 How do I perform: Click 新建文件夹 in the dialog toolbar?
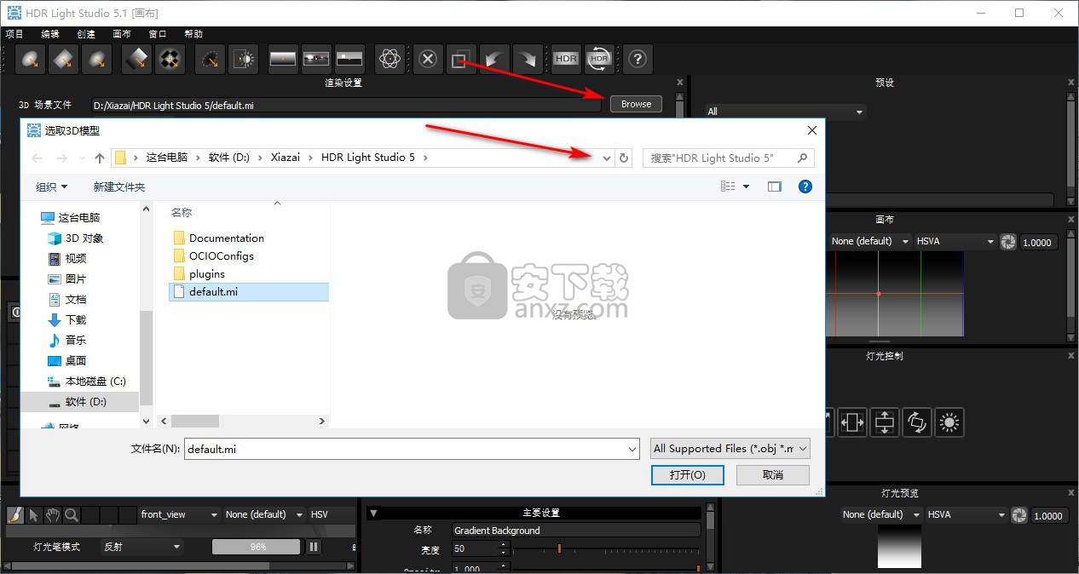pyautogui.click(x=119, y=187)
